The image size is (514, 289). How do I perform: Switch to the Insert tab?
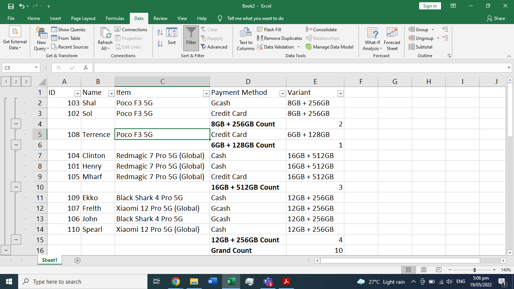[55, 18]
